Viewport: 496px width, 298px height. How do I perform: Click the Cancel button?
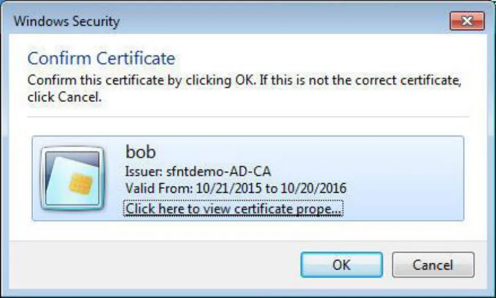(x=433, y=265)
